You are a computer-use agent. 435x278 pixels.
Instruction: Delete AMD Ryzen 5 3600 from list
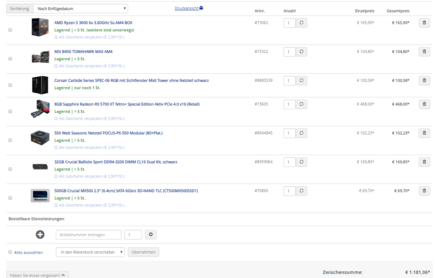coord(424,23)
